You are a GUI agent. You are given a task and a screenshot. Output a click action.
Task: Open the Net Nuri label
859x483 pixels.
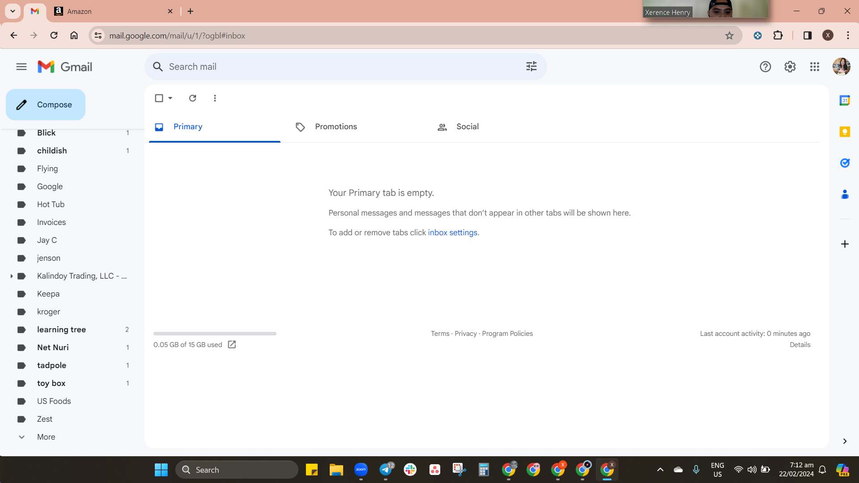[x=53, y=347]
